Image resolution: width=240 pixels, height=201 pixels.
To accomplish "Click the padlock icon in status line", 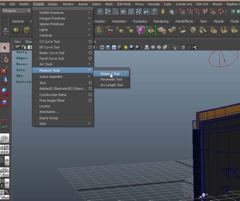I will pyautogui.click(x=163, y=11).
